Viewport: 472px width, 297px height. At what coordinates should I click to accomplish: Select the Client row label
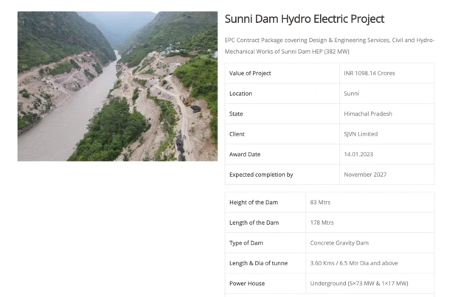point(237,134)
